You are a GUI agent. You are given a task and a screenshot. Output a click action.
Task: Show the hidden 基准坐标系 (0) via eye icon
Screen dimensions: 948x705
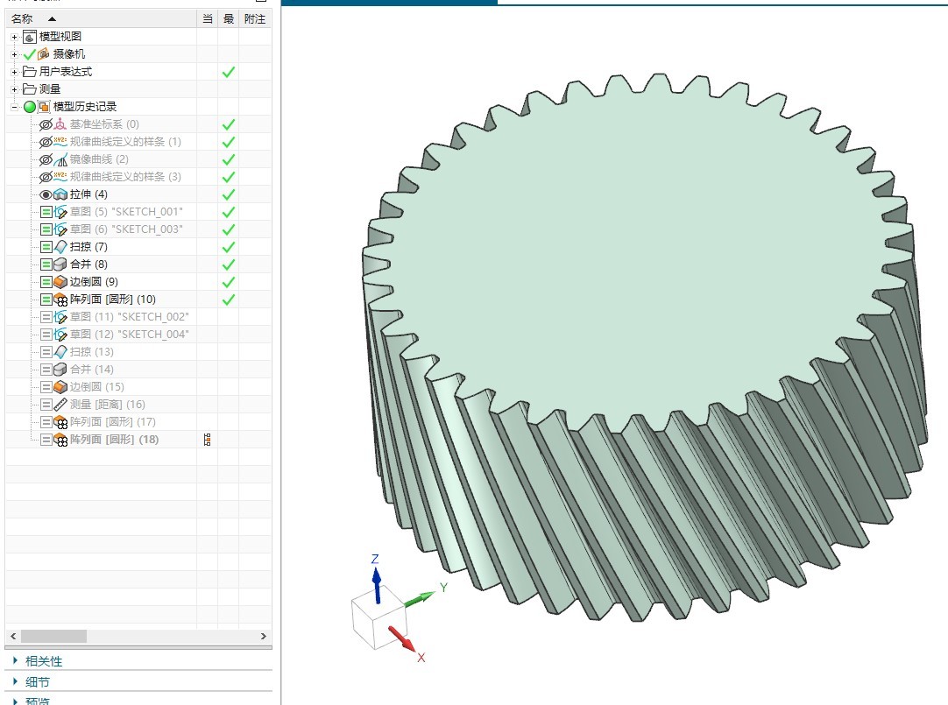[x=46, y=124]
